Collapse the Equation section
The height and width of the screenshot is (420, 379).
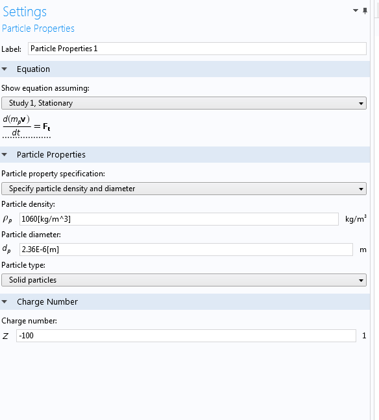pos(5,69)
